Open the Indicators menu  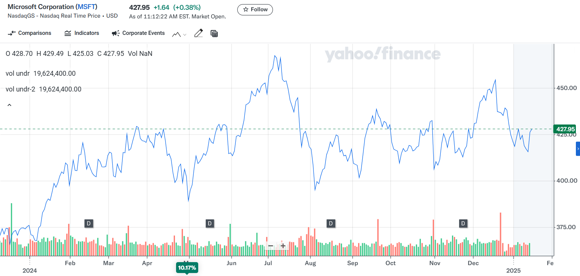point(82,33)
